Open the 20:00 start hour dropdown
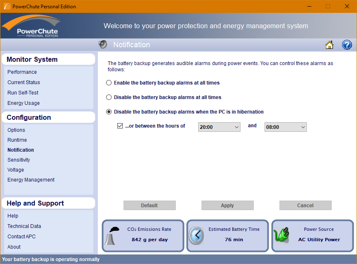 coord(219,127)
